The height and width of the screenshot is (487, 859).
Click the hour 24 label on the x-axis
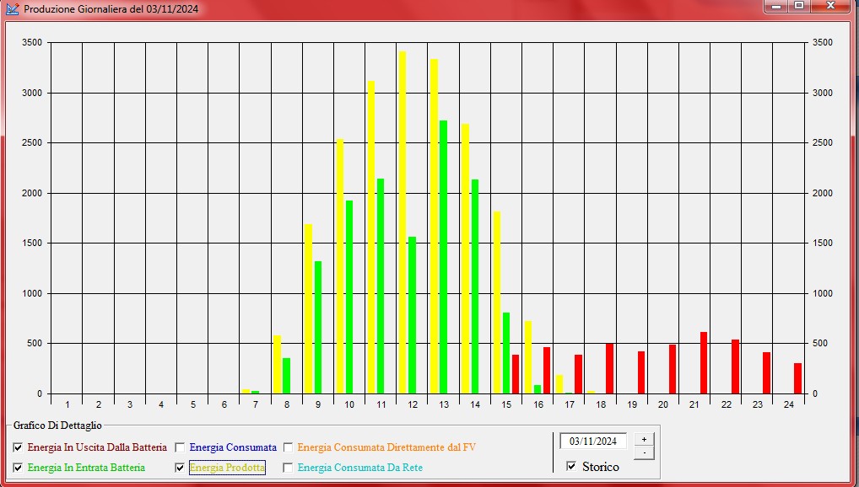click(789, 404)
